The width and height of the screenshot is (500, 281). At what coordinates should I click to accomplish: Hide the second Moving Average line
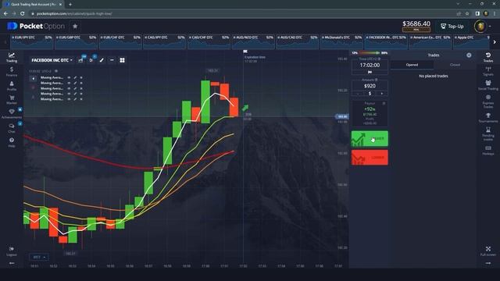click(x=69, y=83)
